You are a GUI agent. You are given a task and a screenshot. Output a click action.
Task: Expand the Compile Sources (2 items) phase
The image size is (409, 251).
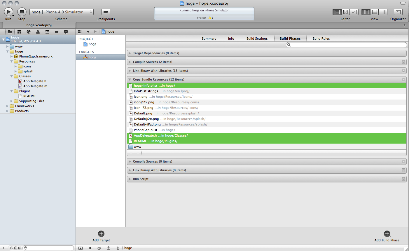point(130,62)
